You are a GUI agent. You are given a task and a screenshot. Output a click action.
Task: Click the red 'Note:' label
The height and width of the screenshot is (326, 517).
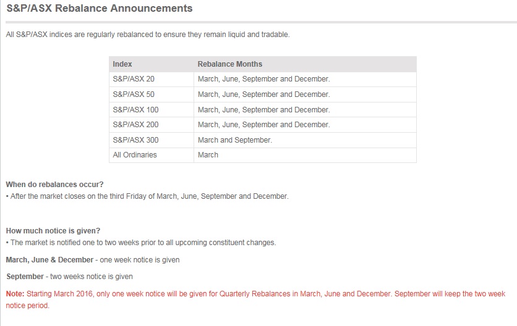[x=15, y=294]
